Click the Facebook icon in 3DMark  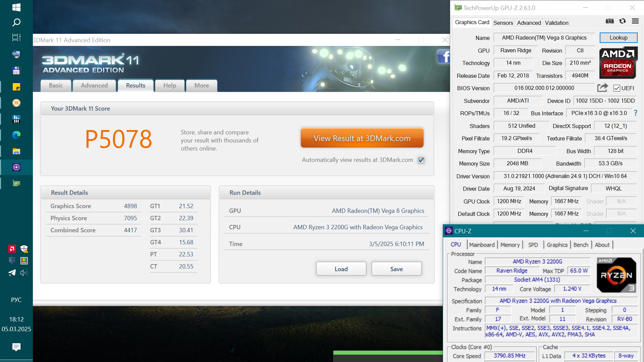444,57
